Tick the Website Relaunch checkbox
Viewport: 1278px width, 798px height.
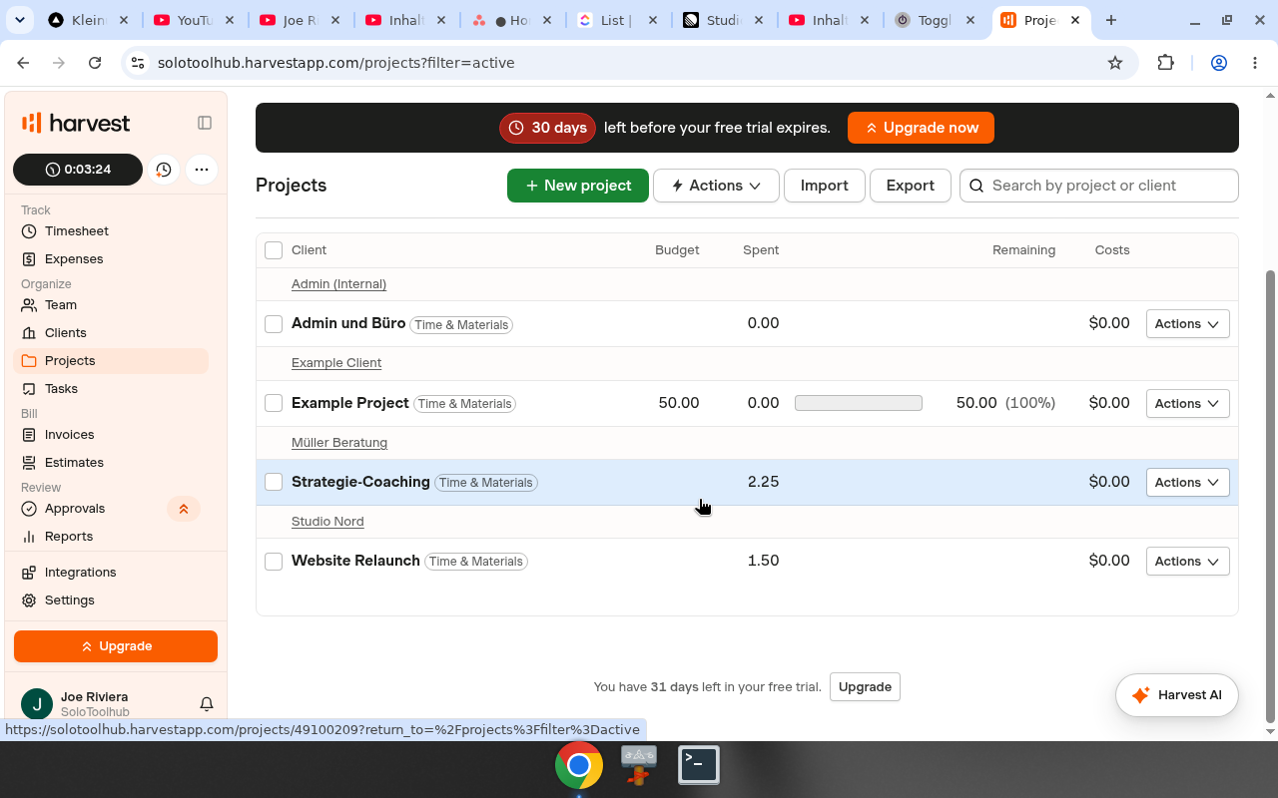(x=274, y=562)
